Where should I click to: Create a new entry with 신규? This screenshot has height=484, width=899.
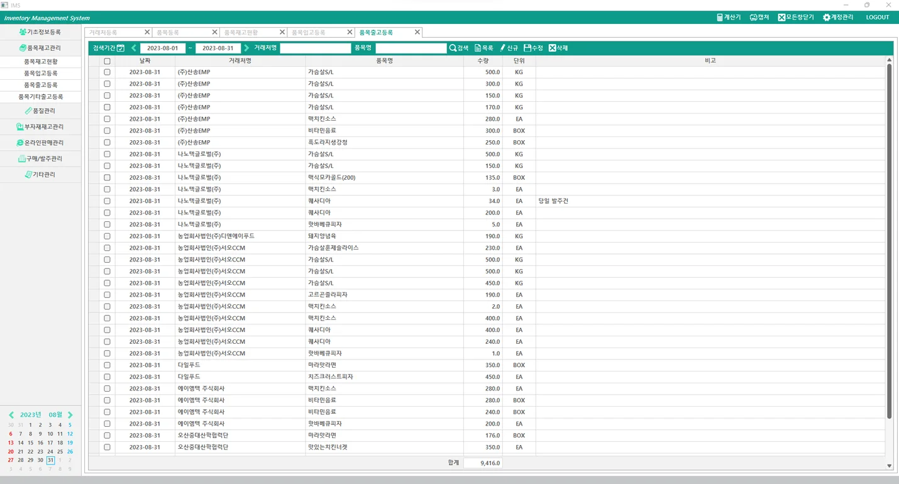click(509, 48)
